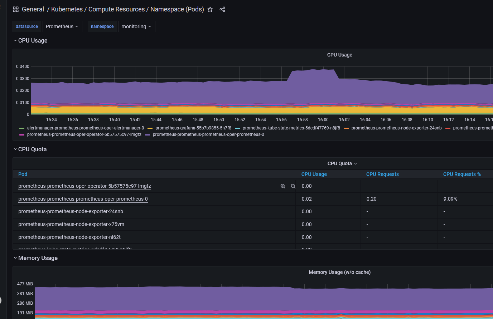Click purple swatch for oper-prometheus-0 legend
Image resolution: width=493 pixels, height=319 pixels.
[148, 135]
